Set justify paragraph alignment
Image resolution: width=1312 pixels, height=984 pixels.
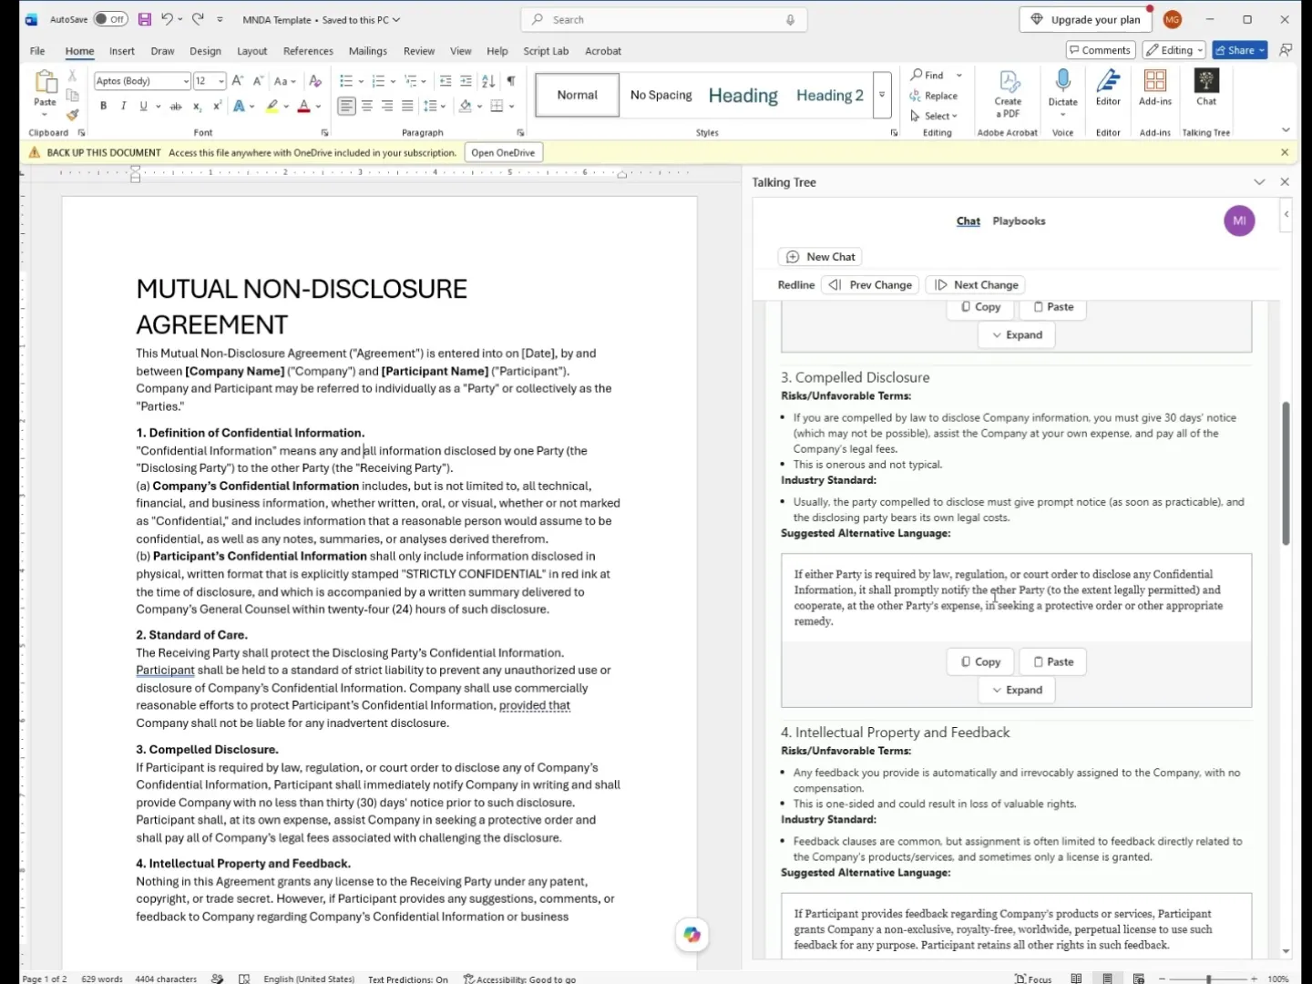point(407,107)
